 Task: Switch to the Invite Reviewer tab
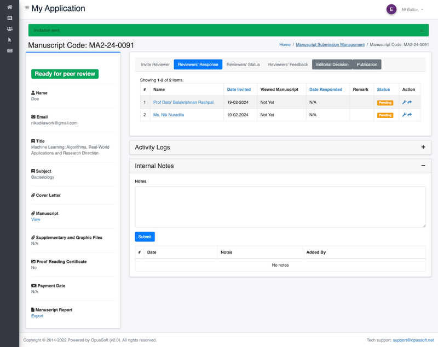155,64
